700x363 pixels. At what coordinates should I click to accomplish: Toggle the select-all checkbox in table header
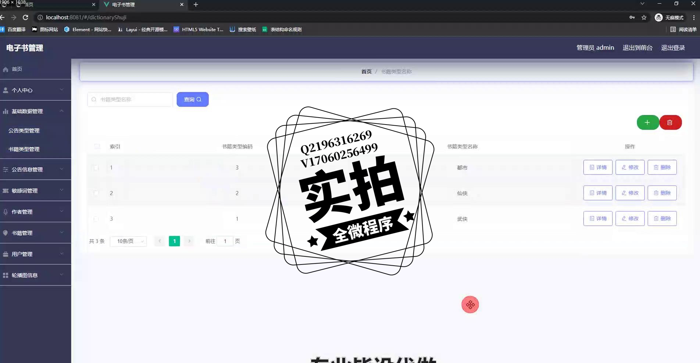pos(97,146)
